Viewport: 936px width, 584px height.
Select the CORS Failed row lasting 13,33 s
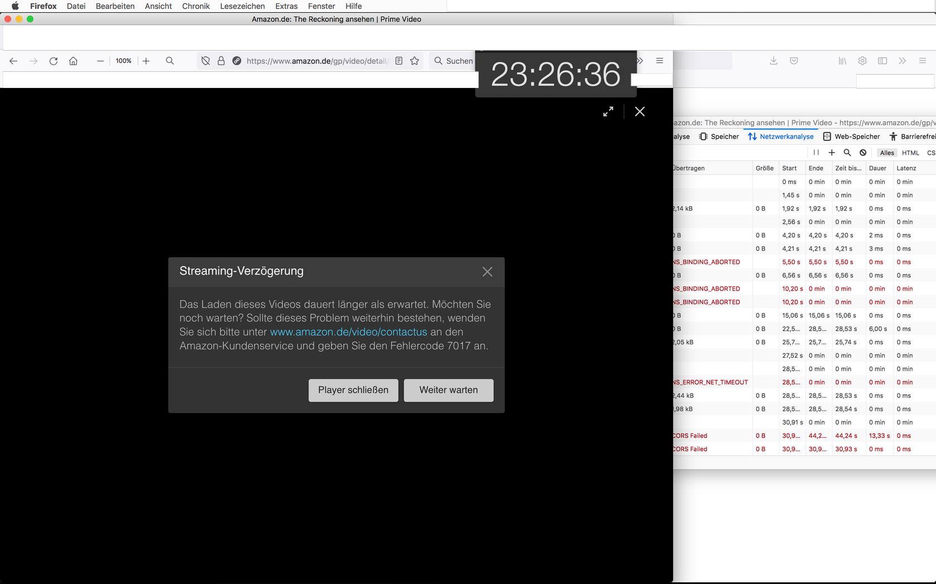[805, 436]
